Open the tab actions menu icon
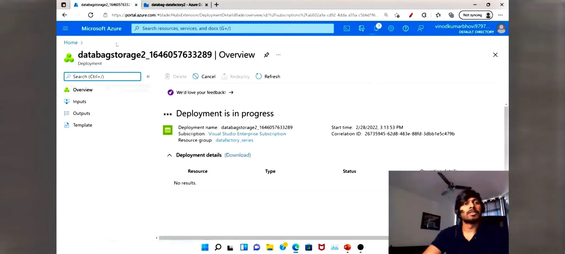Screen dimensions: 565x254 tap(63, 5)
